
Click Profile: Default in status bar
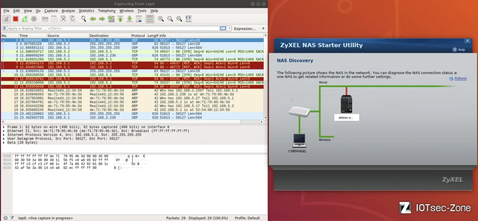click(247, 218)
